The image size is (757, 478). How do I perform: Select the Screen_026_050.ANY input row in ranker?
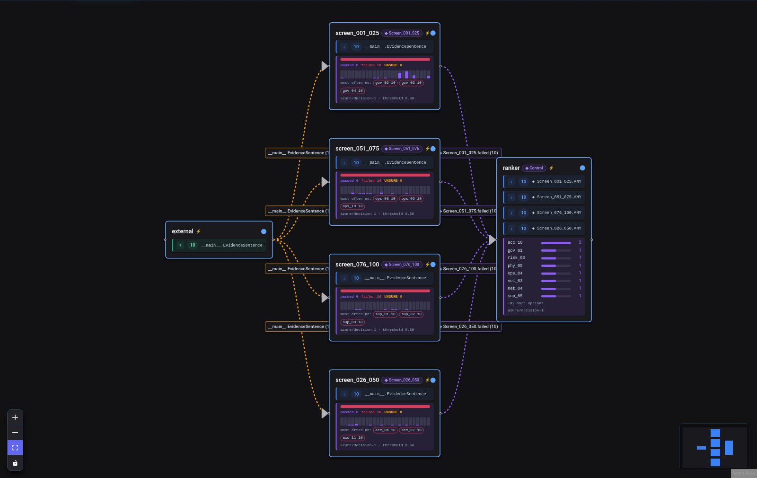pos(544,229)
